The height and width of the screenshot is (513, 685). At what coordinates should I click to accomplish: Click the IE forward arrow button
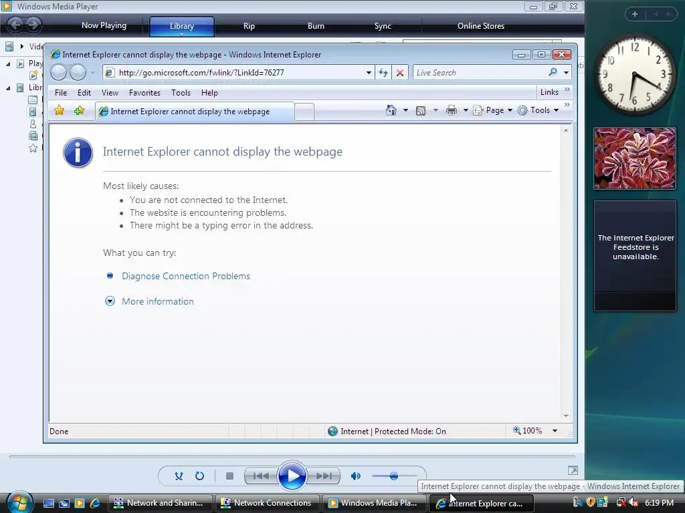(x=78, y=72)
